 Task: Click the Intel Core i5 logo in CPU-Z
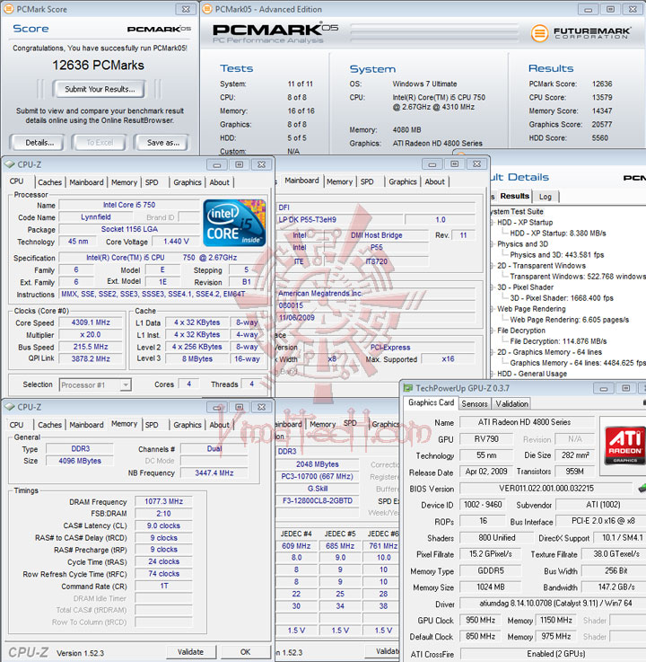point(234,223)
